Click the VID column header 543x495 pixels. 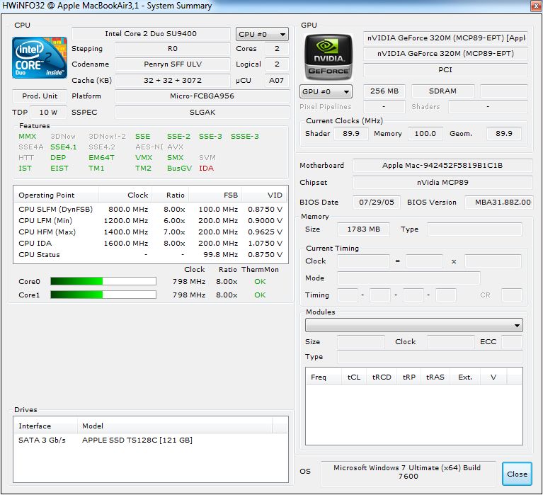point(265,195)
